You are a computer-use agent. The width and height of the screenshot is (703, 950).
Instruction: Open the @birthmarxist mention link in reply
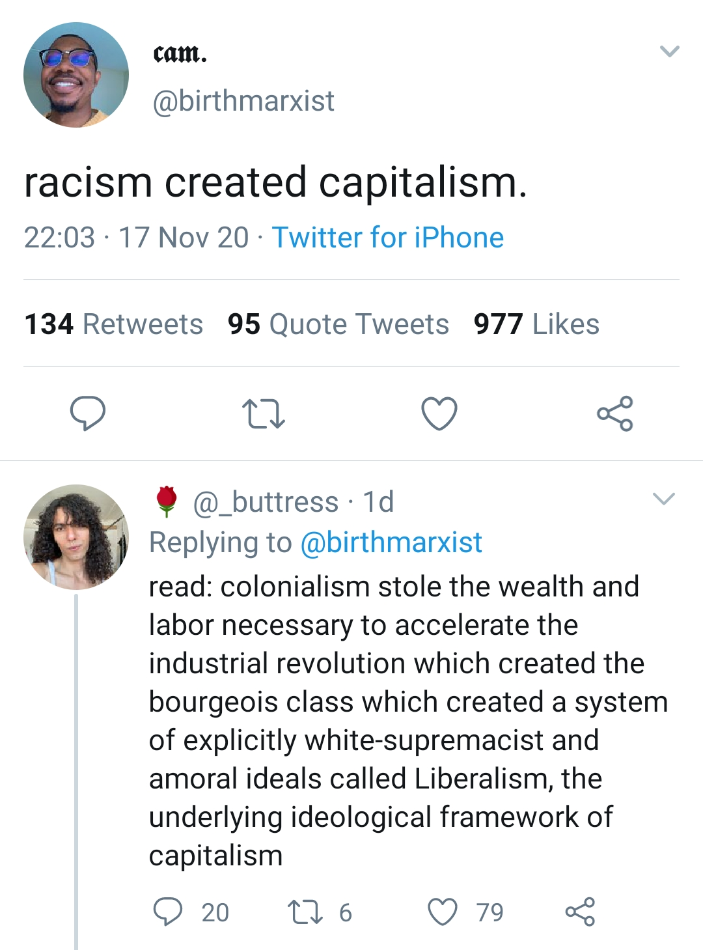tap(391, 542)
